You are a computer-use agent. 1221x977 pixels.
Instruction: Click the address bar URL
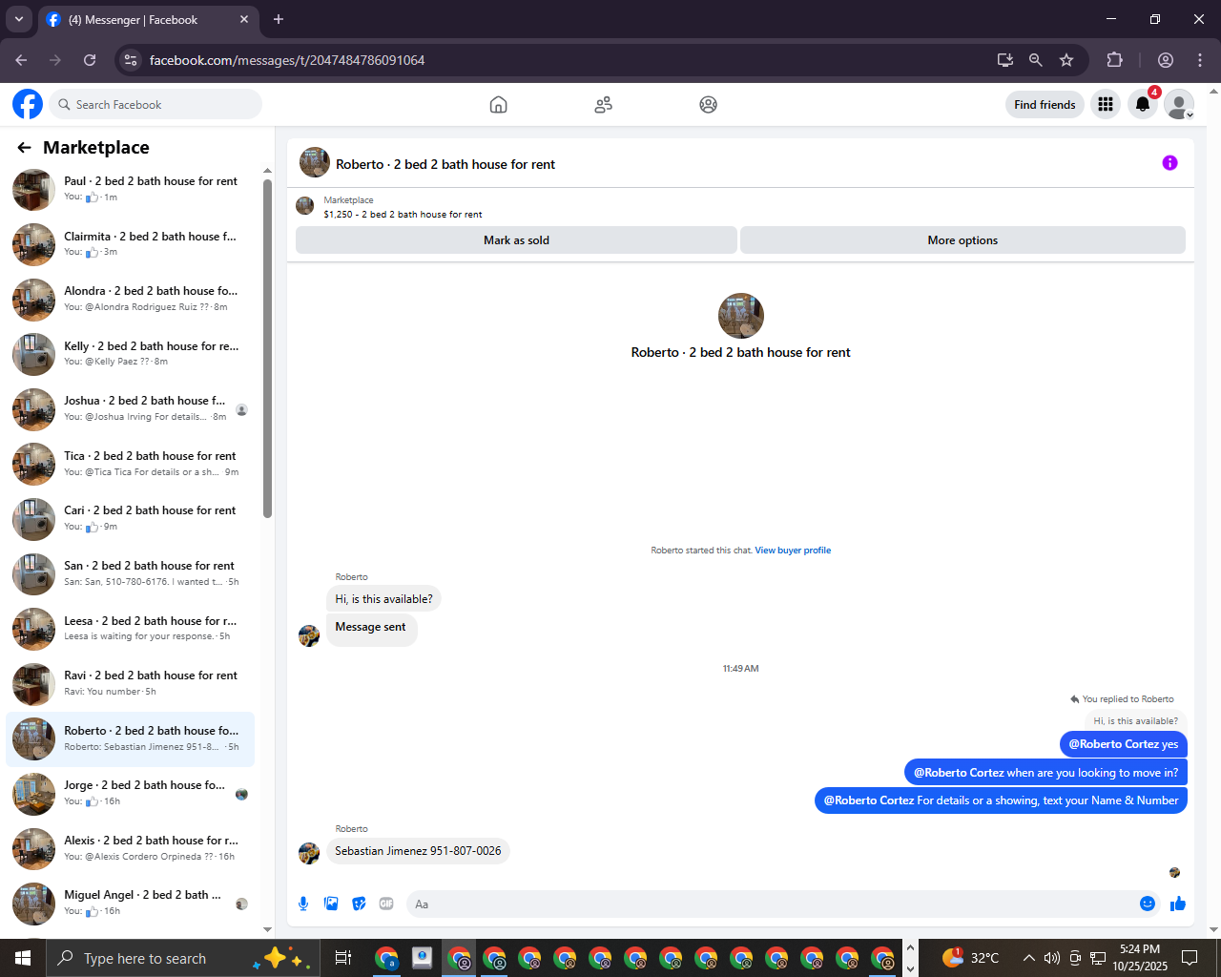tap(287, 60)
